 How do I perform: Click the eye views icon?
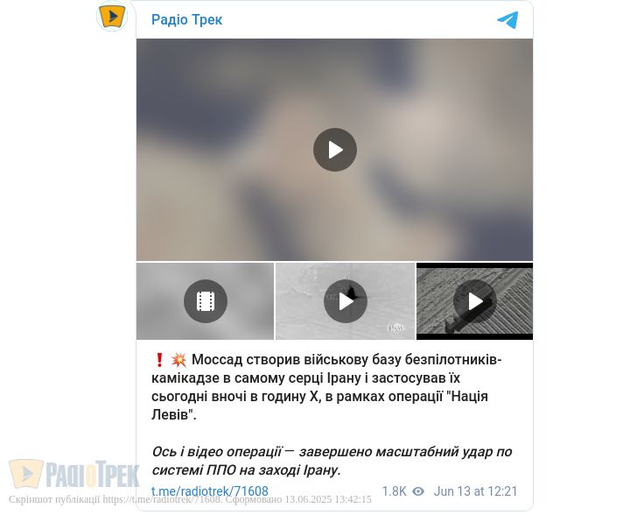[x=418, y=491]
